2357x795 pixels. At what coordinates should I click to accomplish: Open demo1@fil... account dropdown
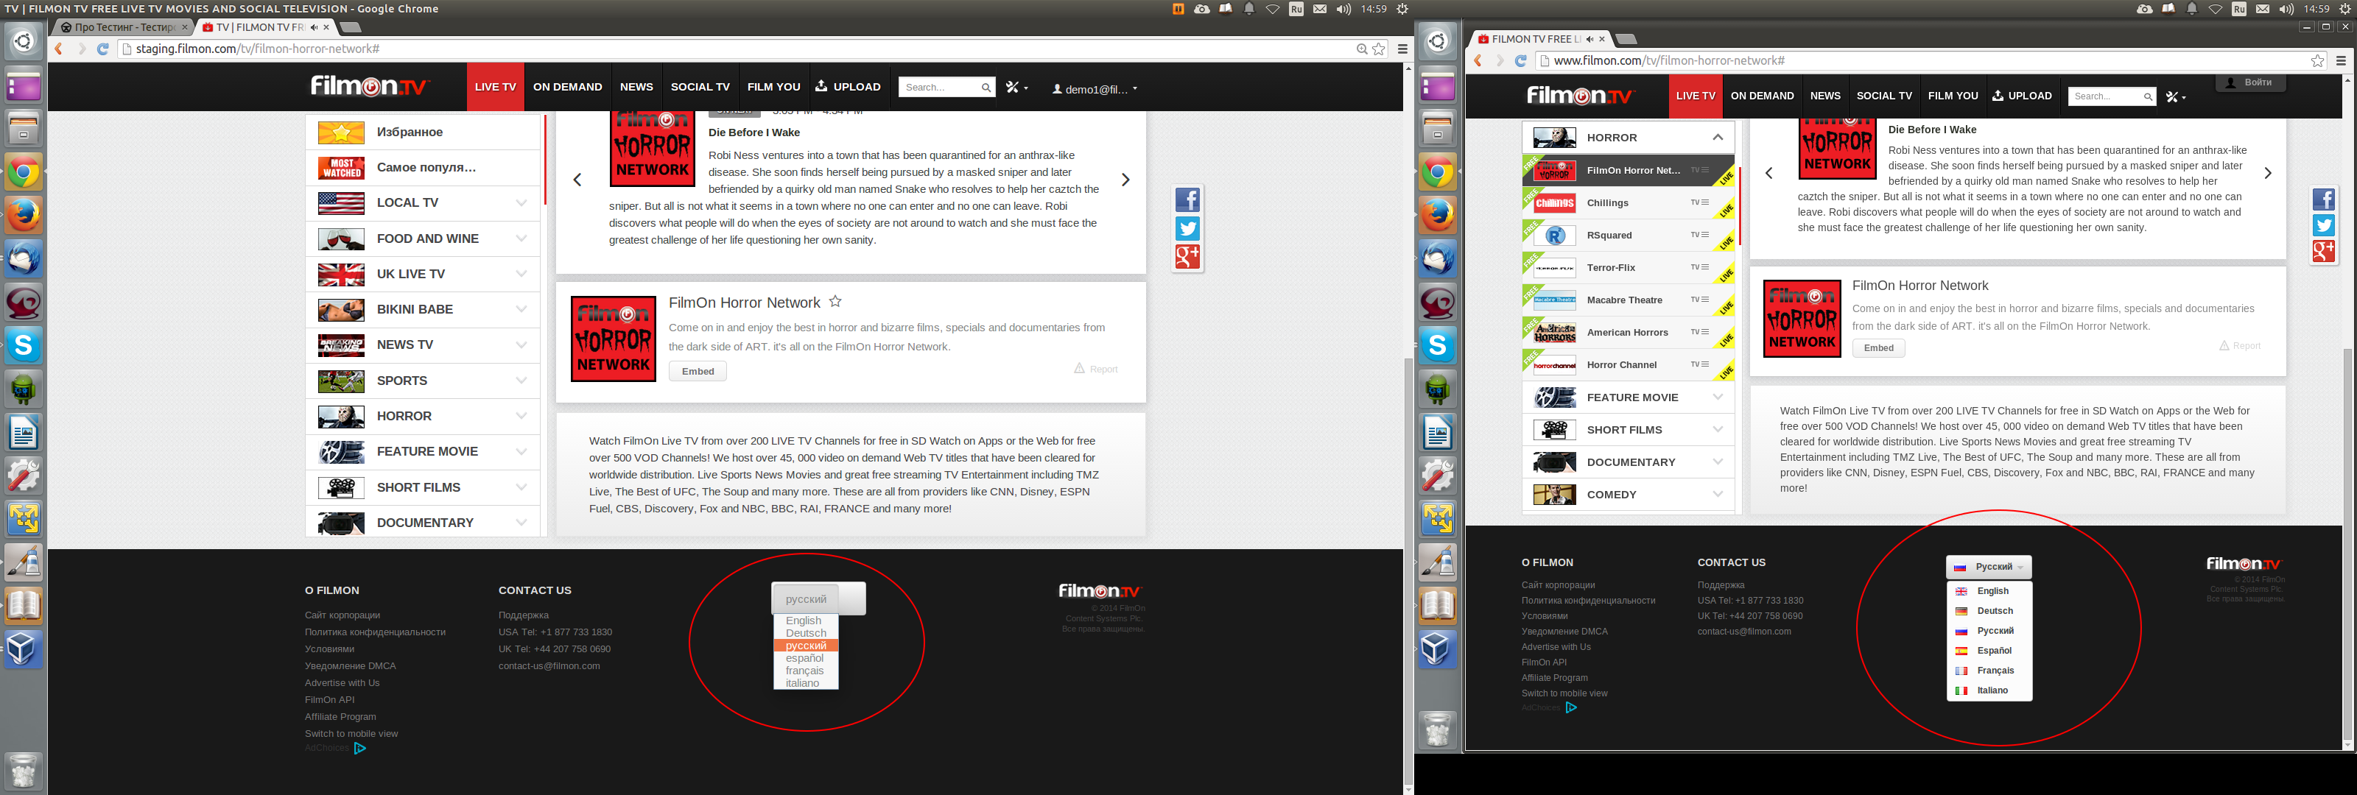pos(1095,90)
